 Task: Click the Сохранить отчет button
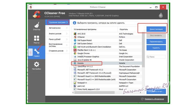[x=156, y=92]
